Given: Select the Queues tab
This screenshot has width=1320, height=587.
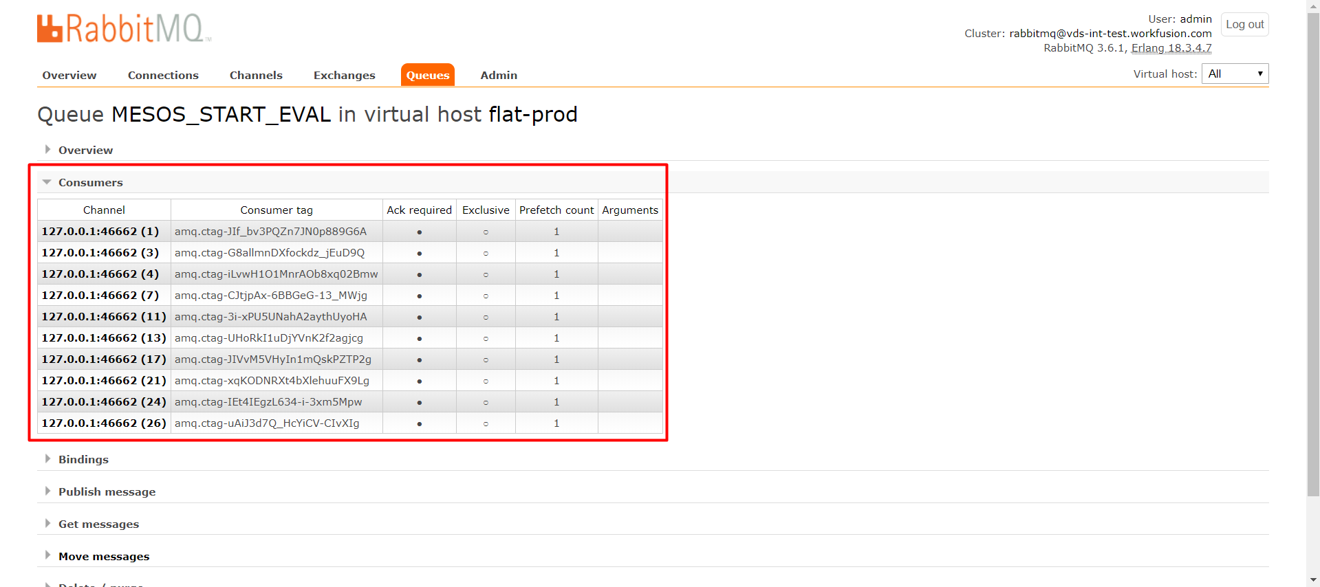Looking at the screenshot, I should coord(427,75).
